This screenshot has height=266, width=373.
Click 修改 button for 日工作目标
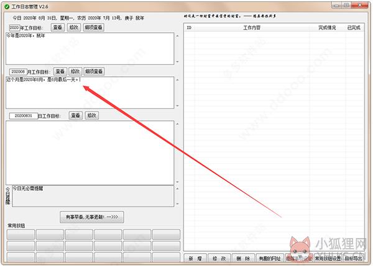coord(91,115)
